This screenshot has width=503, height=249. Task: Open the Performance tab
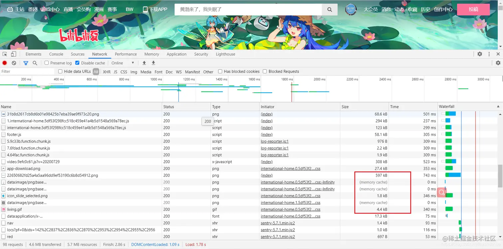(x=126, y=54)
